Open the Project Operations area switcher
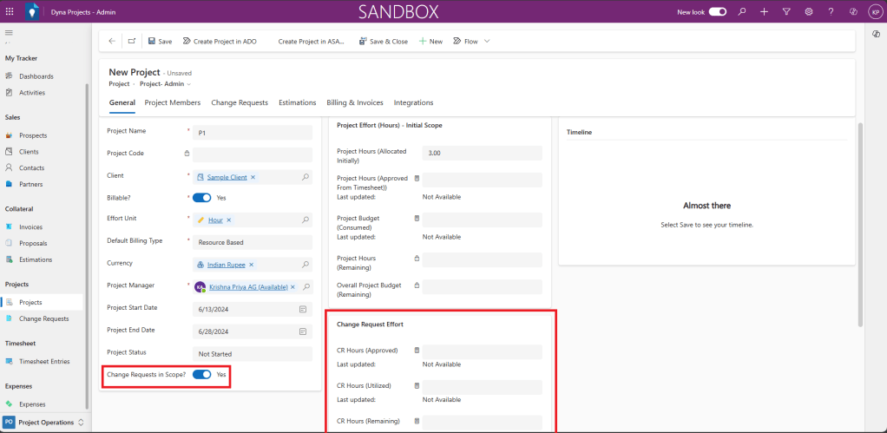The width and height of the screenshot is (887, 433). click(x=44, y=423)
